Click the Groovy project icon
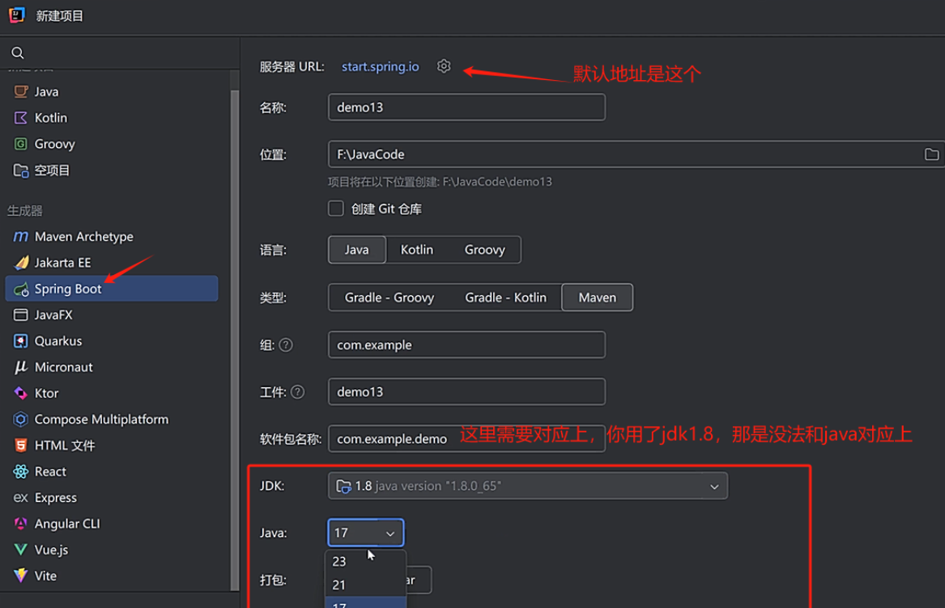Screen dimensions: 945x608 [20, 144]
